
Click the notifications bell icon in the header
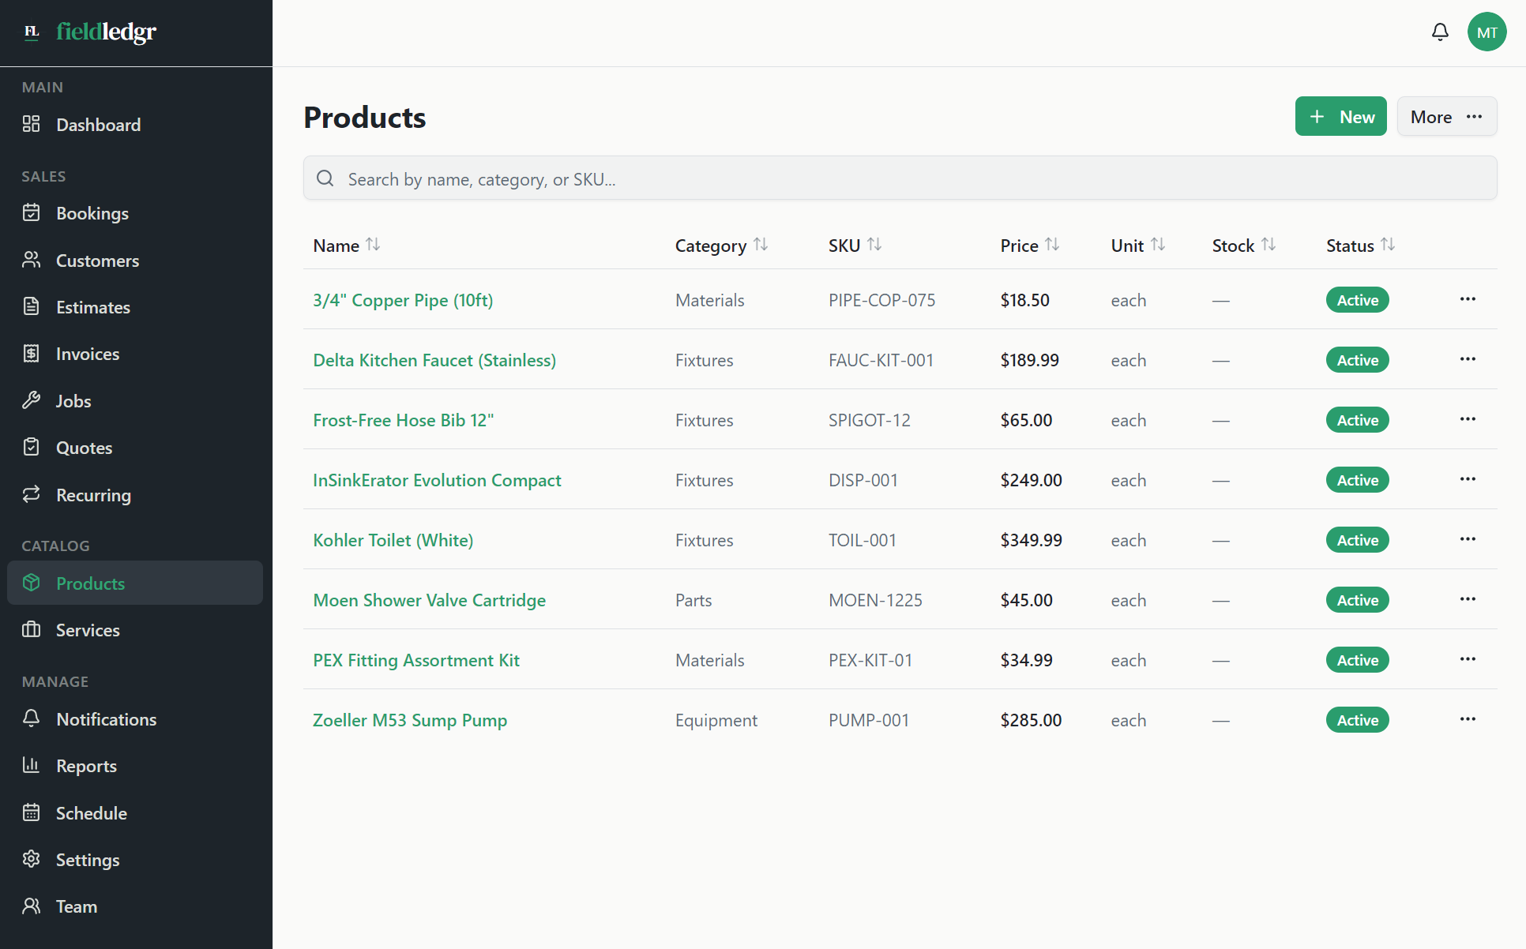click(x=1440, y=32)
